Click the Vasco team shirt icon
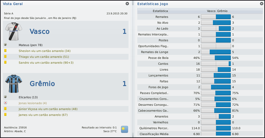Image resolution: width=265 pixels, height=138 pixels. [13, 31]
